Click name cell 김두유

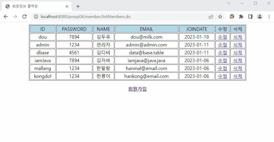pos(104,37)
